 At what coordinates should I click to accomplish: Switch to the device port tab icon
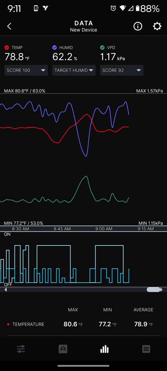63,349
